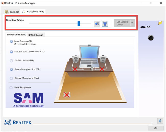Select Disable Microphone Effect option

[x=11, y=78]
